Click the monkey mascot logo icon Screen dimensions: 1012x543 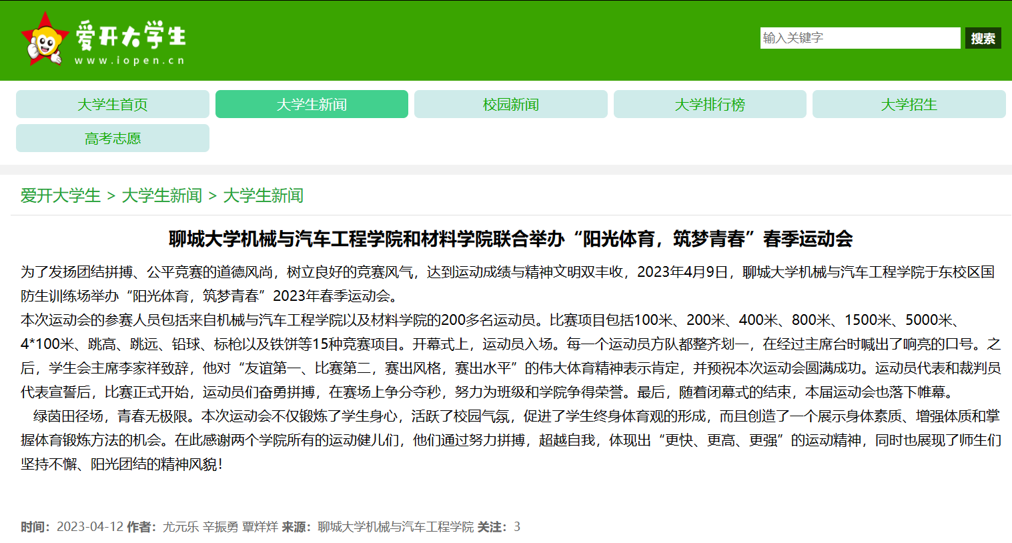pos(45,40)
